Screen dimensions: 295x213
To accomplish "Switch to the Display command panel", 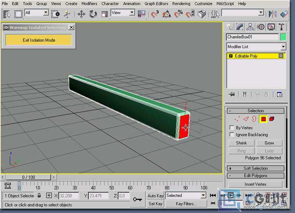I will click(271, 27).
